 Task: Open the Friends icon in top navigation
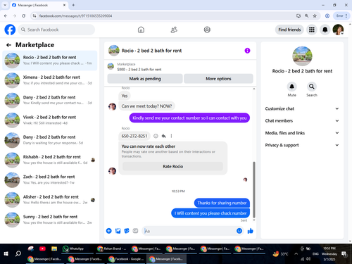(174, 30)
